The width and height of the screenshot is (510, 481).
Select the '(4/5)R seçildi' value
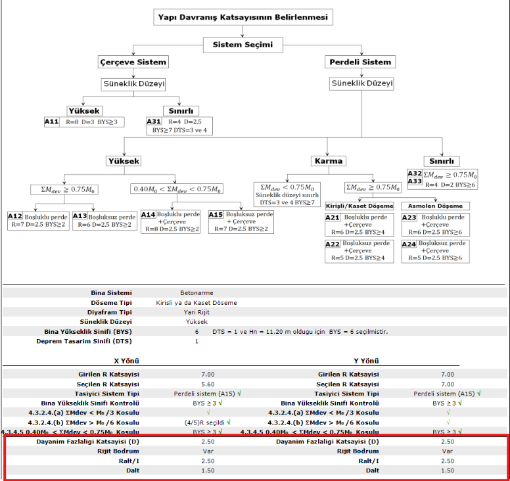(x=205, y=423)
